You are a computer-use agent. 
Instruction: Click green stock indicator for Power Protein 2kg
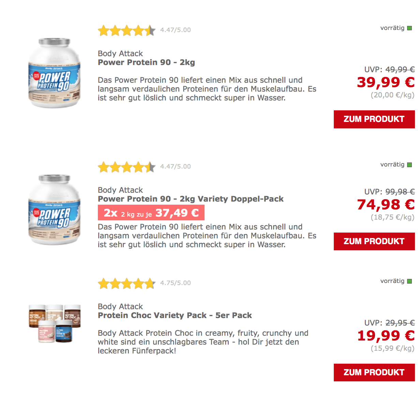[x=409, y=28]
